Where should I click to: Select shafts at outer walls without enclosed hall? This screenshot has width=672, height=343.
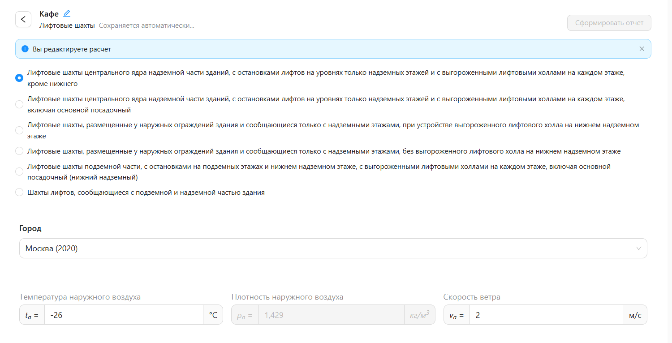(19, 151)
